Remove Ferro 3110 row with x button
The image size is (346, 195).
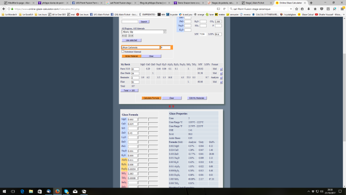[221, 69]
